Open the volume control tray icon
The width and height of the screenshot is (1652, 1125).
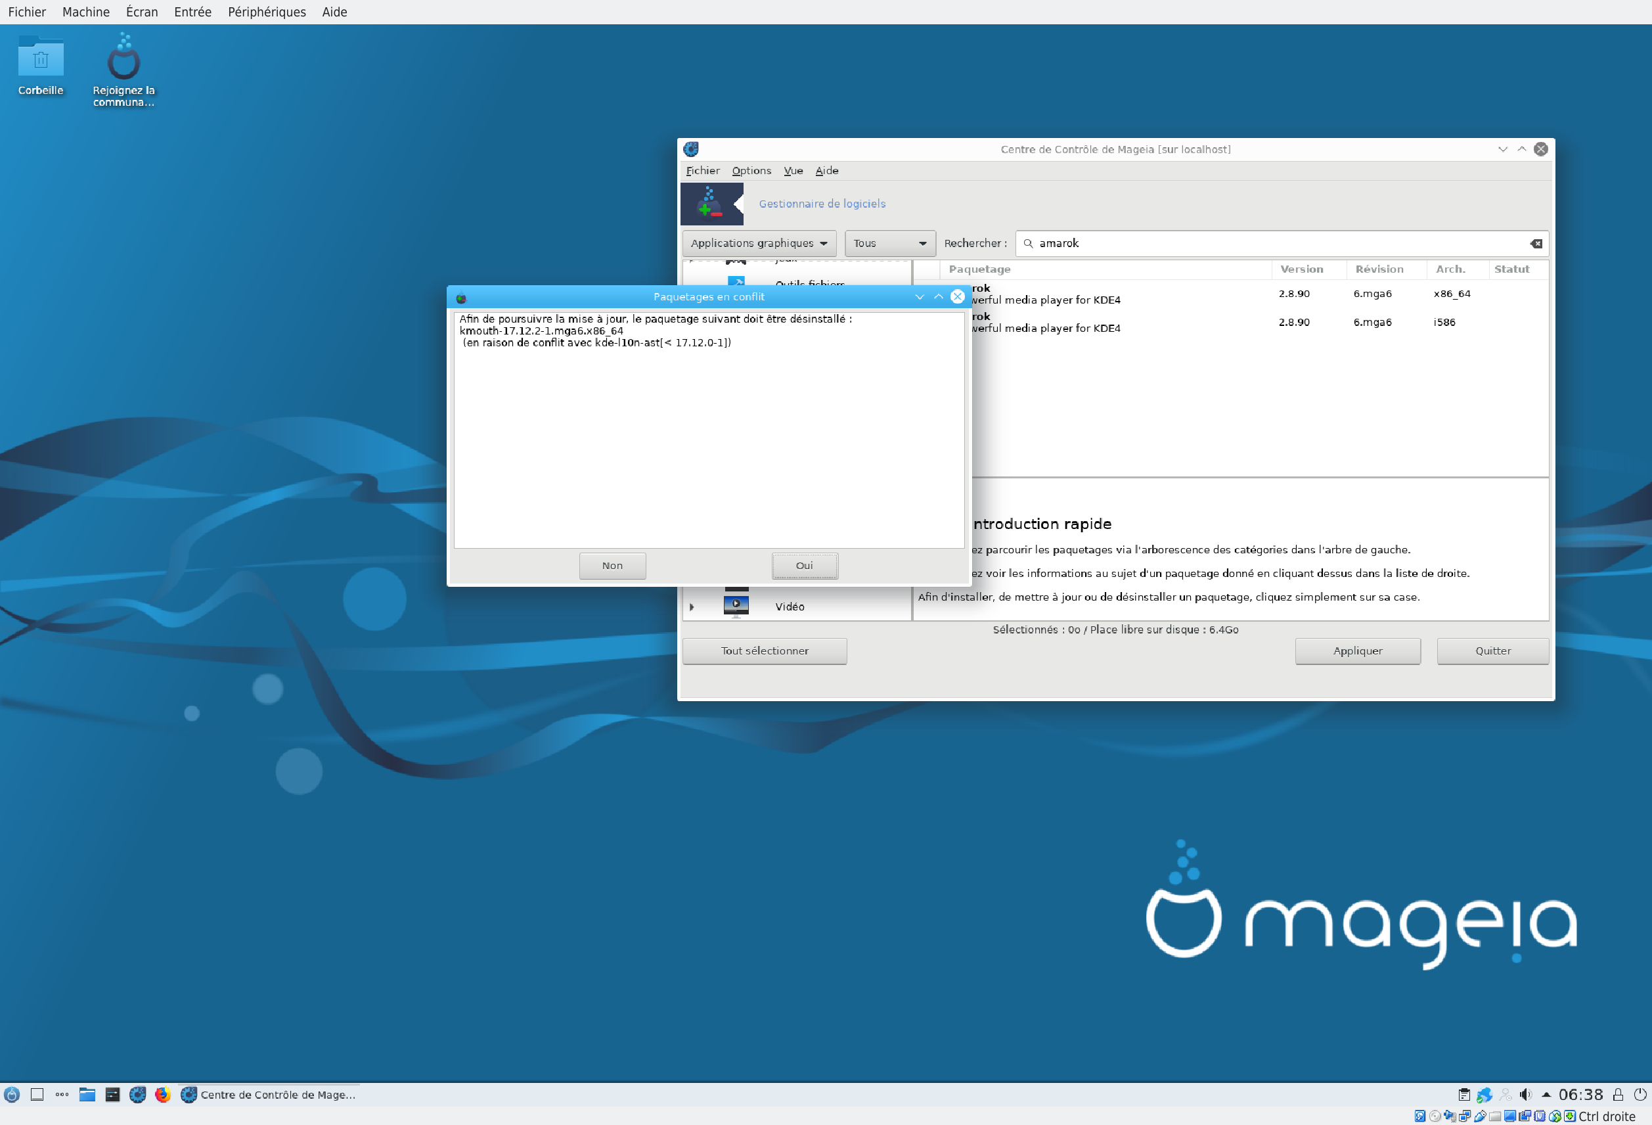[1525, 1094]
